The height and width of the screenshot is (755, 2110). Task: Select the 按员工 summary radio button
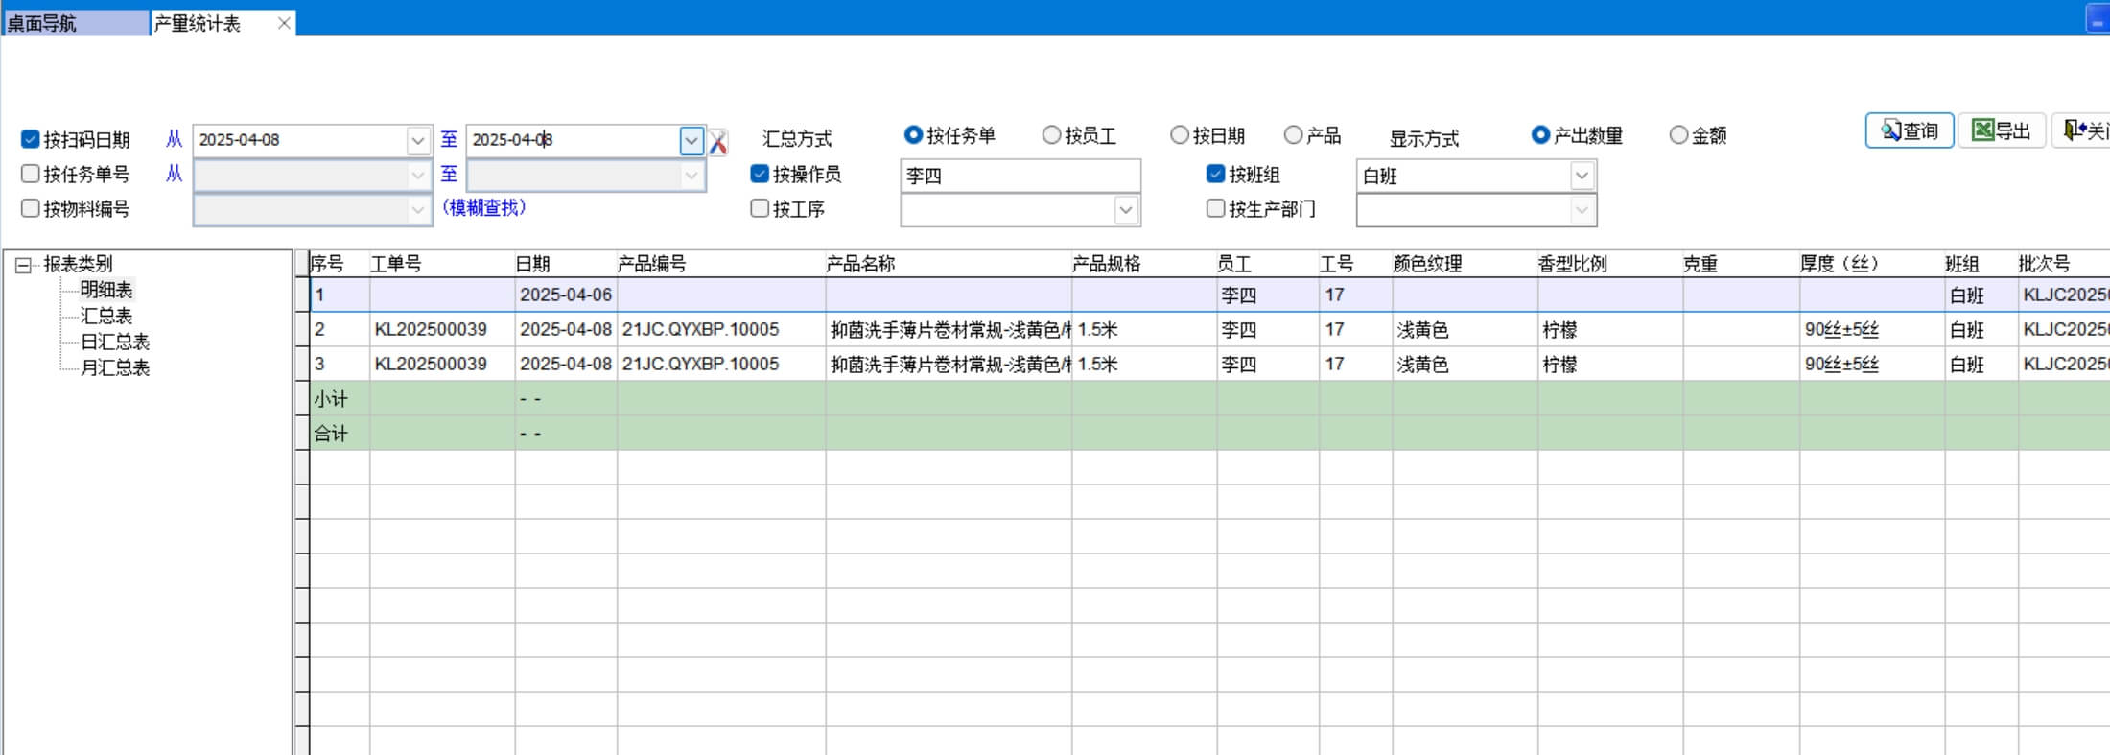tap(1052, 136)
